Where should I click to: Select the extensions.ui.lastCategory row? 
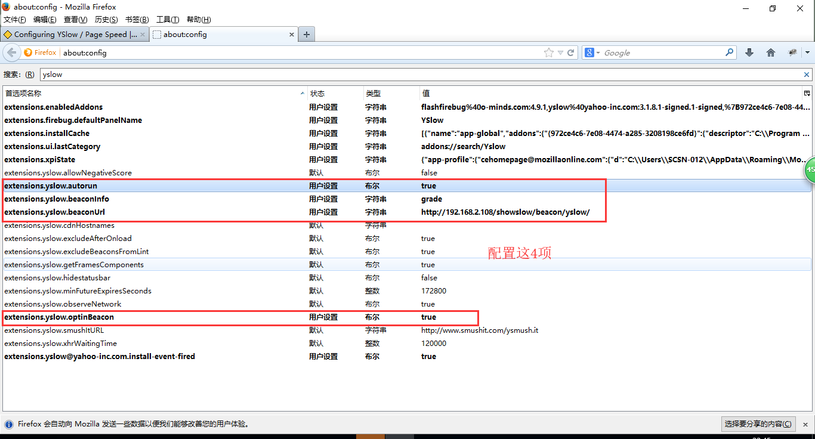point(407,147)
